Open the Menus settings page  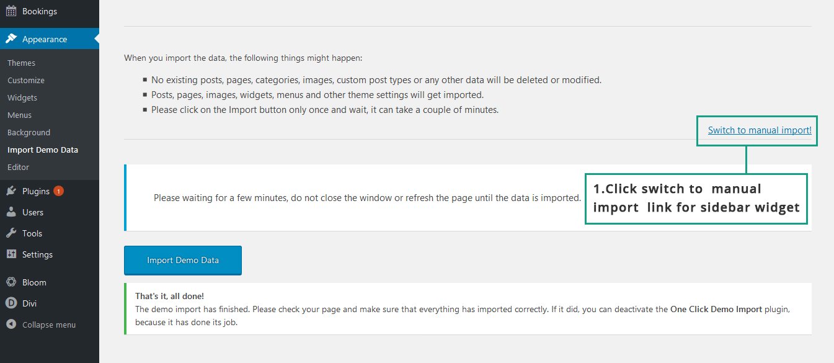pyautogui.click(x=19, y=115)
